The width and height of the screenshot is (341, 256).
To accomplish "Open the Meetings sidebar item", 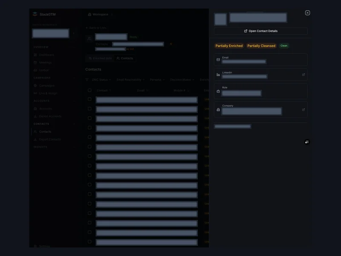I will (45, 62).
